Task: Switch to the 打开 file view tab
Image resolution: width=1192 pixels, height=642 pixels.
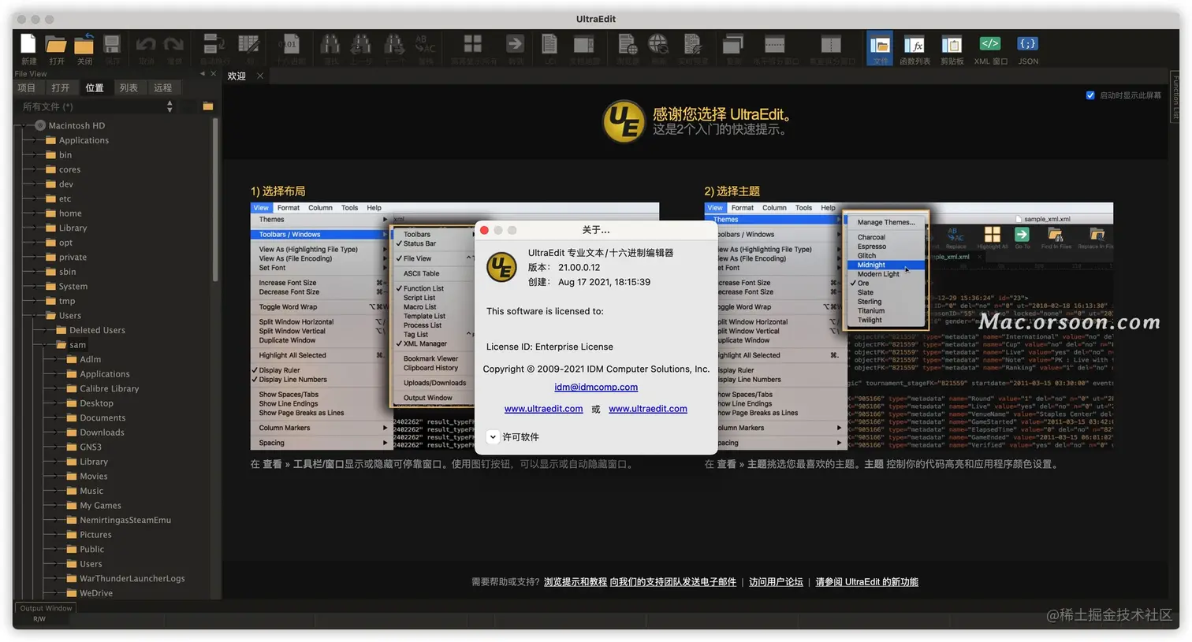Action: pyautogui.click(x=61, y=87)
